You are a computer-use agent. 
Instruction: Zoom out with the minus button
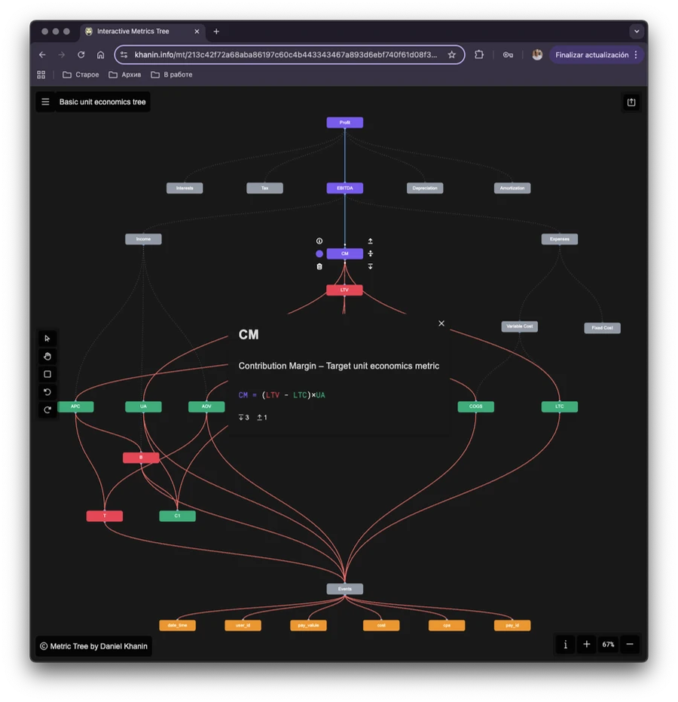click(630, 644)
